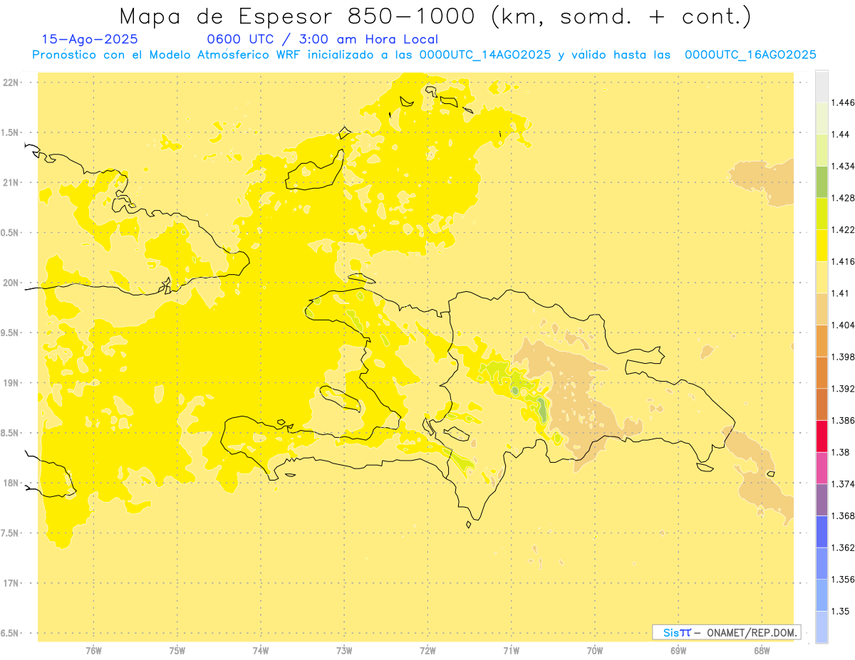Click the legend value "1.35"
The image size is (855, 660).
click(x=841, y=611)
